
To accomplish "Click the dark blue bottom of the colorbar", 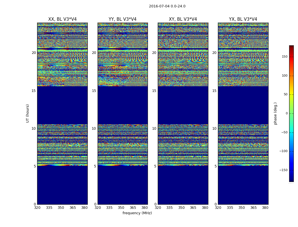I will pos(291,180).
